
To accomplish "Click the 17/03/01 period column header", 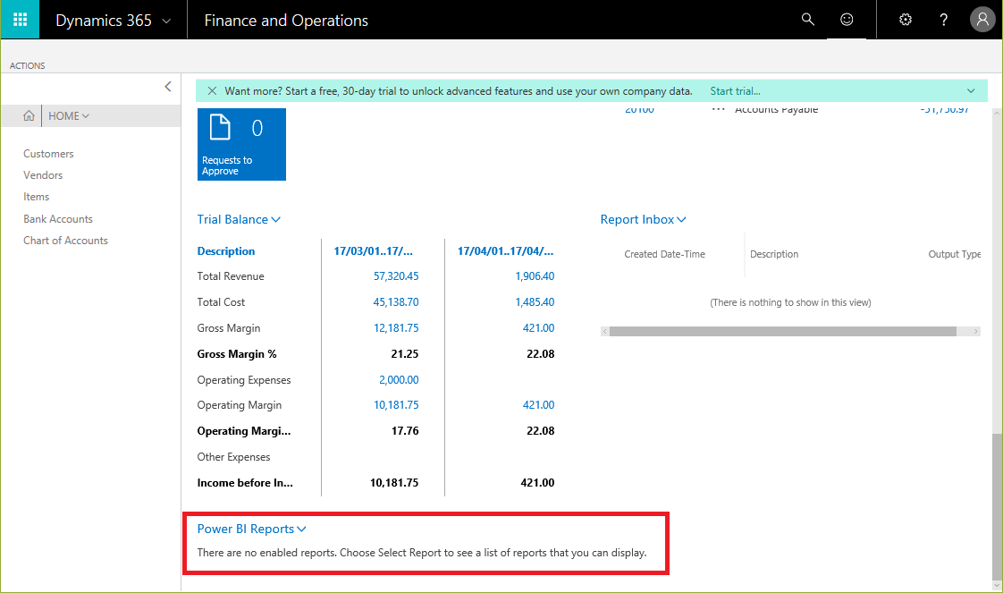I will point(373,251).
